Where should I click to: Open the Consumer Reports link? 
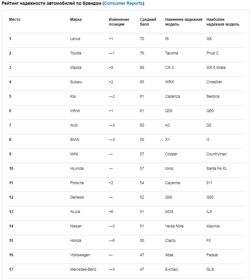123,4
